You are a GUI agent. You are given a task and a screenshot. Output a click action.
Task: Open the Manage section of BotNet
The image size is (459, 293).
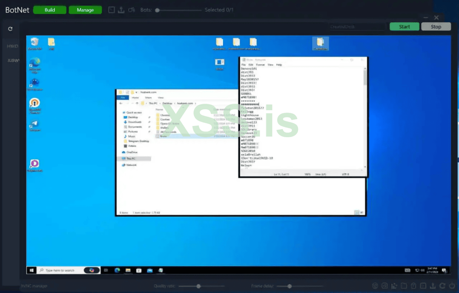click(85, 10)
